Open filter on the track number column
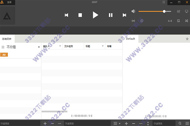The image size is (190, 126). coord(60,46)
